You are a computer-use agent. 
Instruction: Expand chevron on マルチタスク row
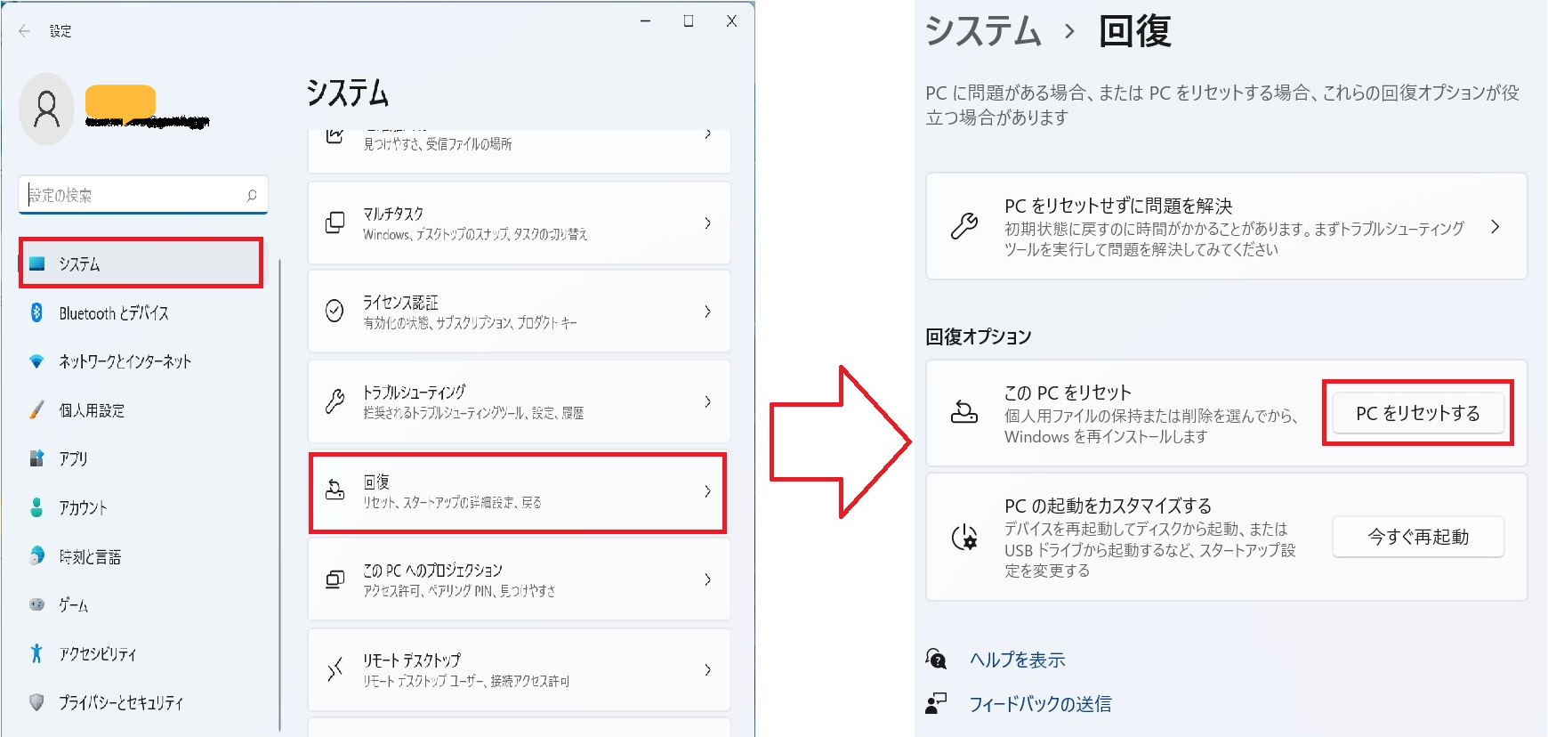[x=707, y=223]
